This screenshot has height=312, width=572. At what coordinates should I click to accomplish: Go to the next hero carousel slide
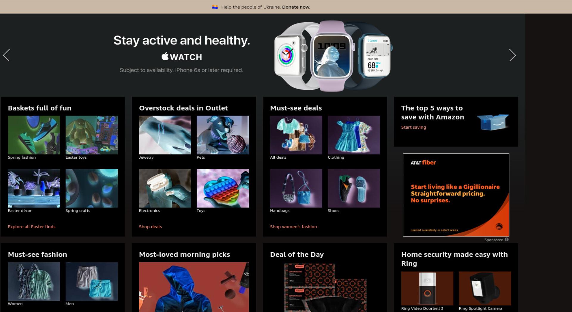coord(512,55)
